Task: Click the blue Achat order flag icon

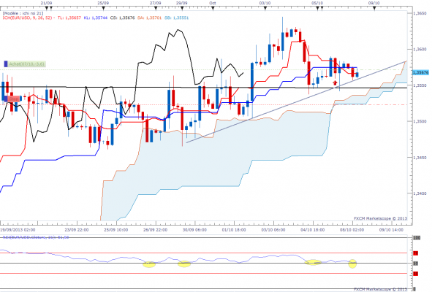Action: pos(6,64)
